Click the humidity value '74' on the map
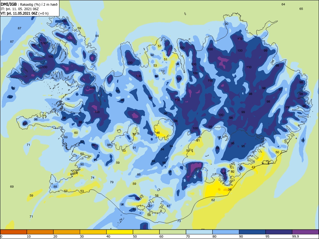This screenshot has height=239, width=319. click(93, 177)
